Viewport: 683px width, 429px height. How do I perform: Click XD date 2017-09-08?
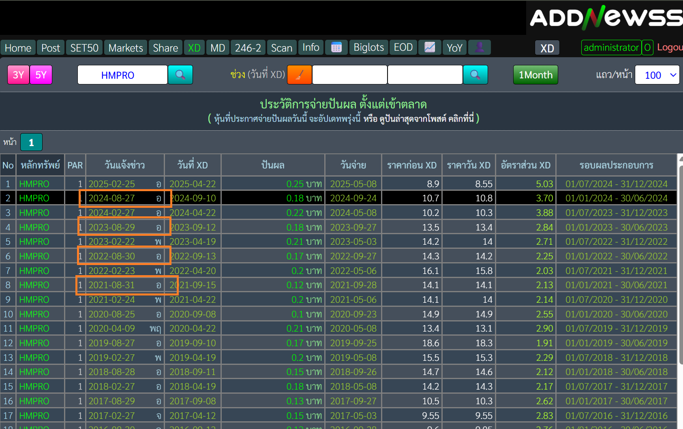[x=193, y=401]
